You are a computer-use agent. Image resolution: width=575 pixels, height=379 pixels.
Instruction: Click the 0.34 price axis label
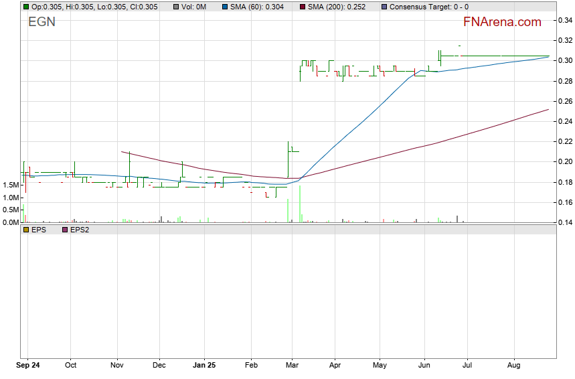click(x=564, y=21)
